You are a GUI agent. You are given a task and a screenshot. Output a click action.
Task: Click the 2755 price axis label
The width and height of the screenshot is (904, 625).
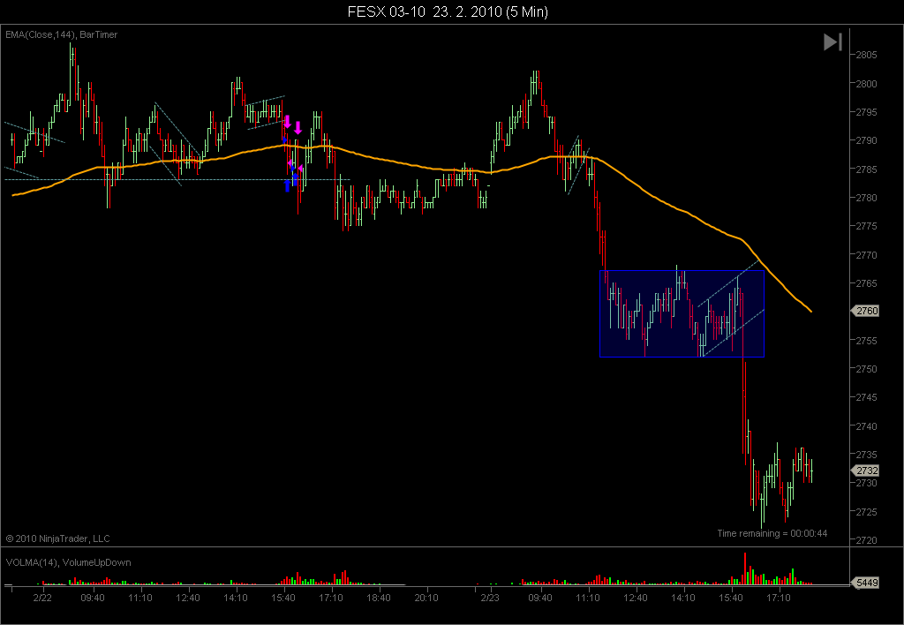pyautogui.click(x=867, y=340)
